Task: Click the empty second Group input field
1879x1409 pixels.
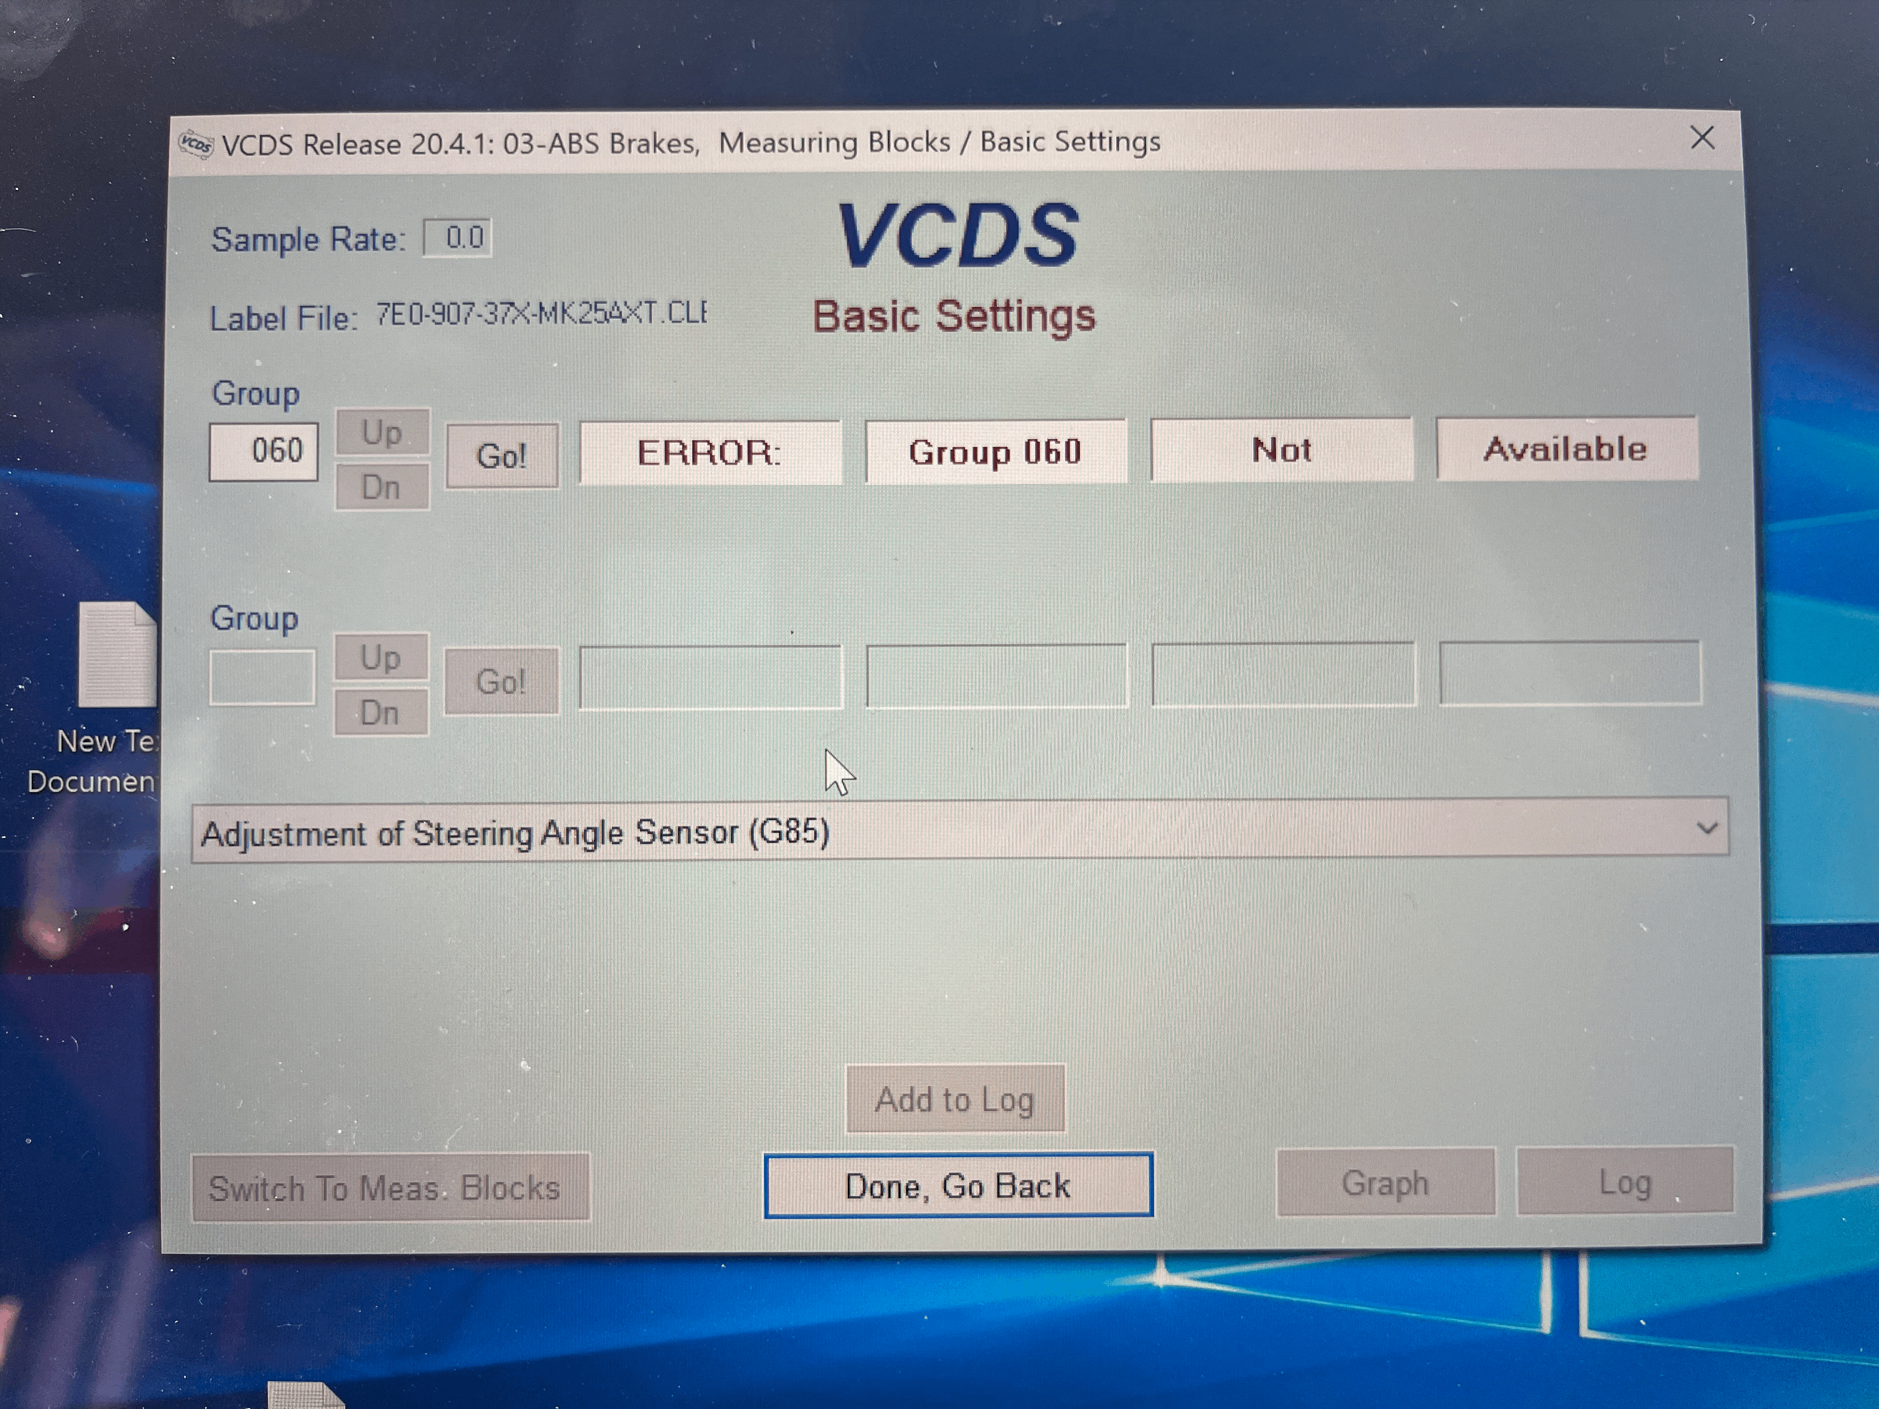Action: (x=261, y=678)
